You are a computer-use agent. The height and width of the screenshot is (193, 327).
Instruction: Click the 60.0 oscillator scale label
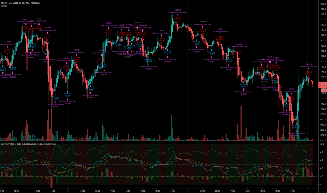tap(322, 160)
